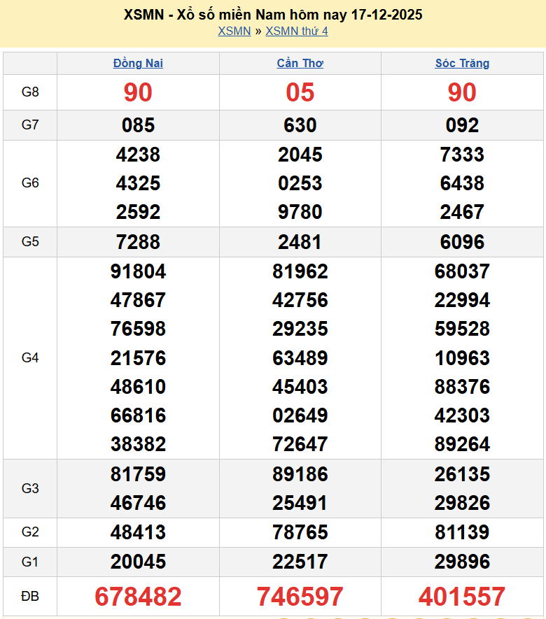Select Cần Thơ special prize 746597

(300, 597)
